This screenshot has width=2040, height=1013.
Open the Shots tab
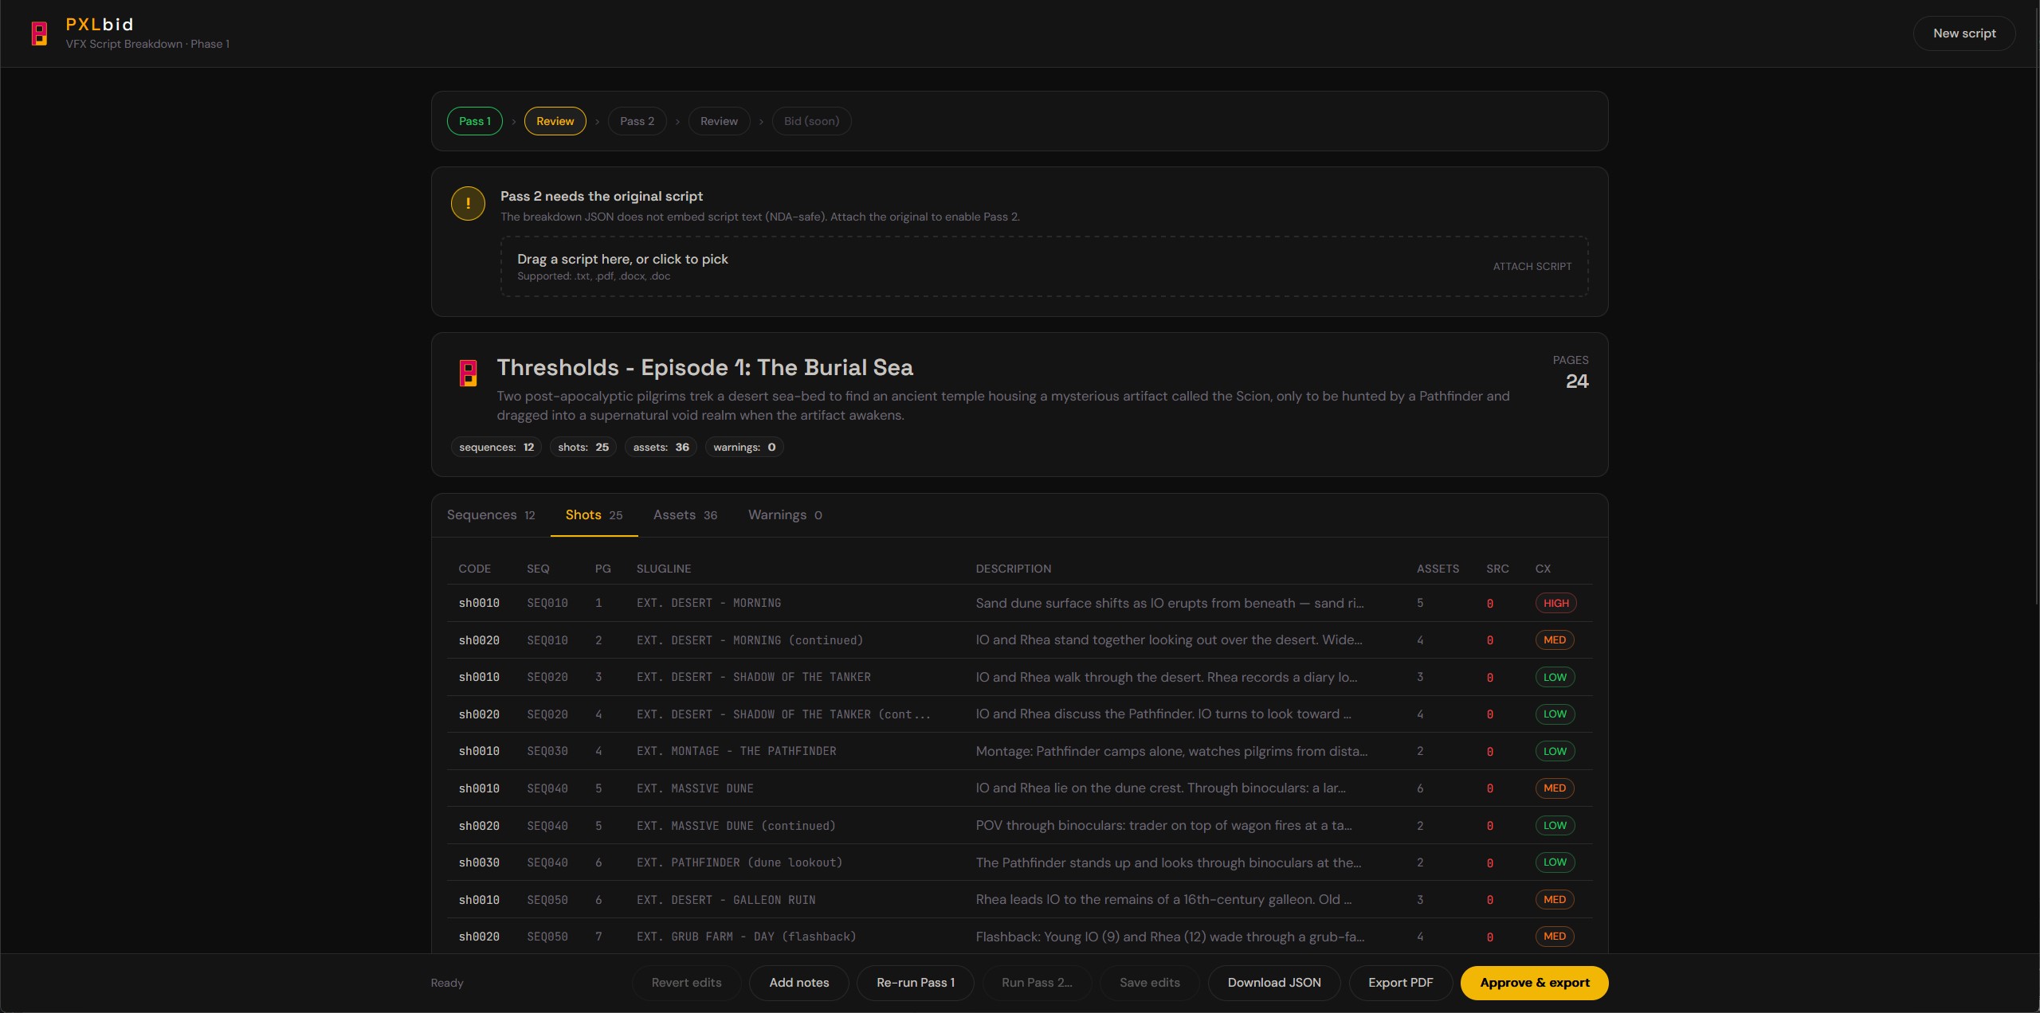594,515
